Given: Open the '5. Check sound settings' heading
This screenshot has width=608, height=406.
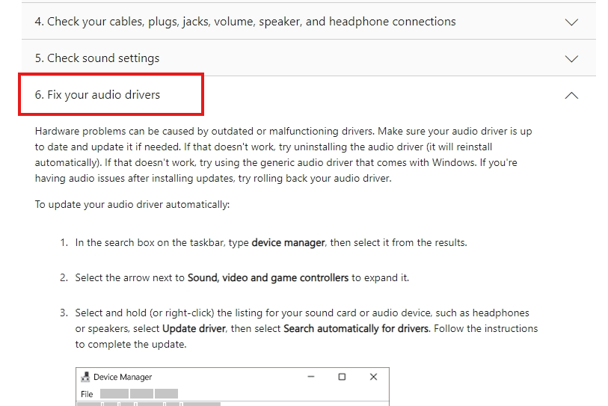Looking at the screenshot, I should 97,58.
